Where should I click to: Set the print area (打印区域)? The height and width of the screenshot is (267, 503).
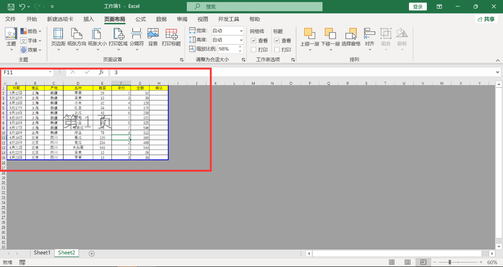point(118,40)
